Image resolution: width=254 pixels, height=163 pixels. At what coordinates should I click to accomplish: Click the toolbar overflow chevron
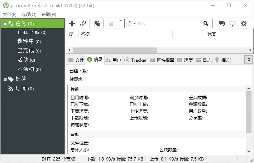[120, 21]
